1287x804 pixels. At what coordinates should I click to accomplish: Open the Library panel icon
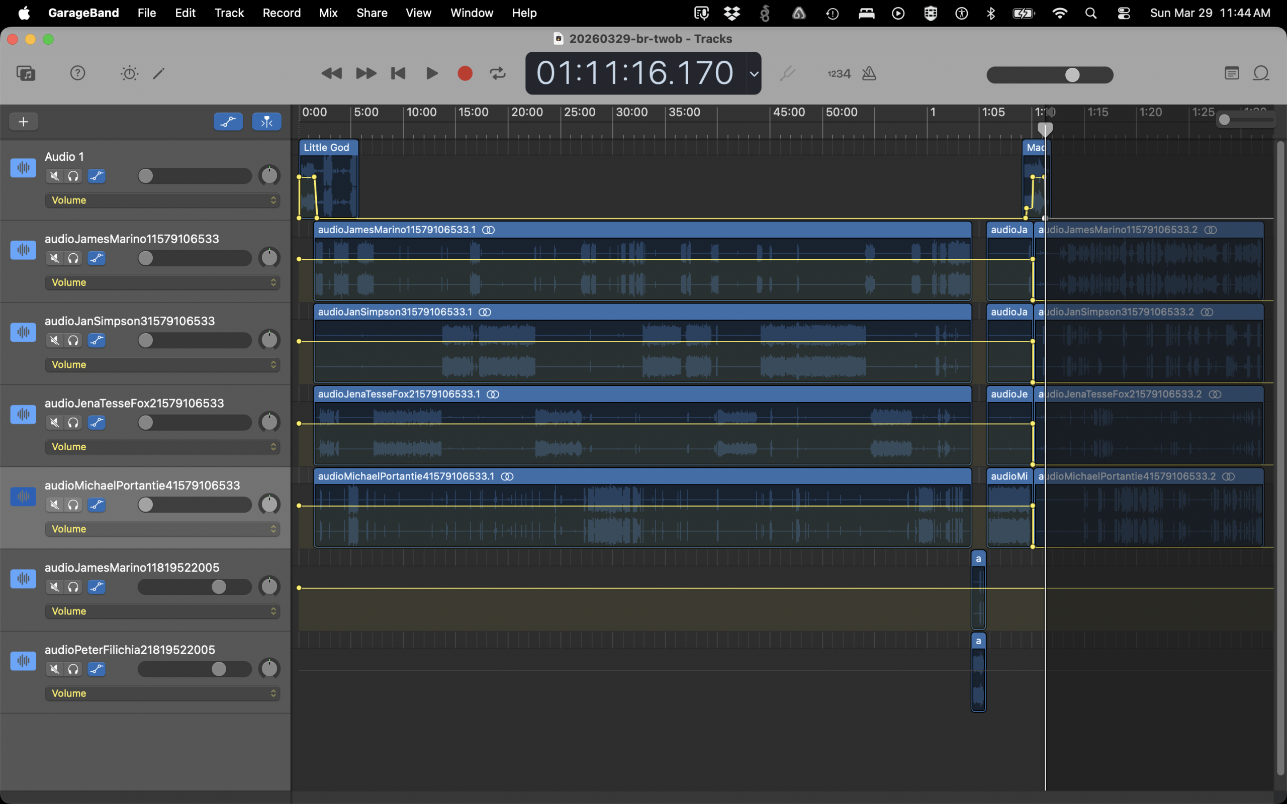coord(26,73)
